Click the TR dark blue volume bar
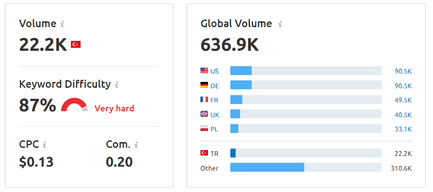 tap(233, 153)
